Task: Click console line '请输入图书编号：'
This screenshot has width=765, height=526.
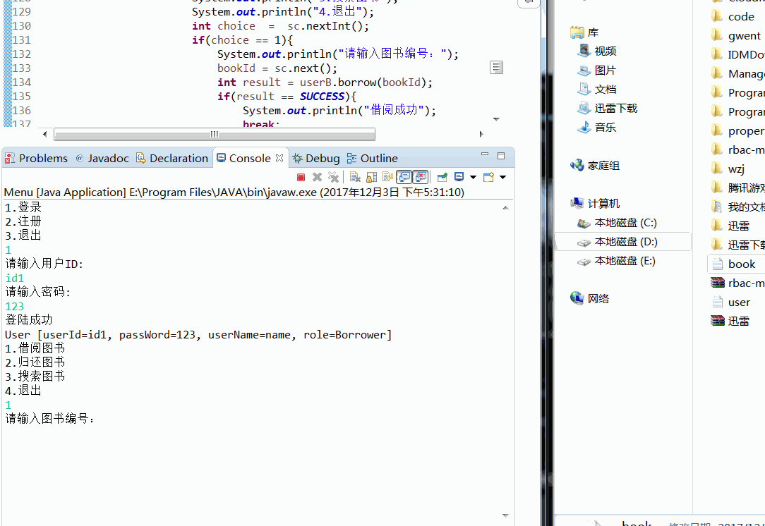Action: point(50,419)
